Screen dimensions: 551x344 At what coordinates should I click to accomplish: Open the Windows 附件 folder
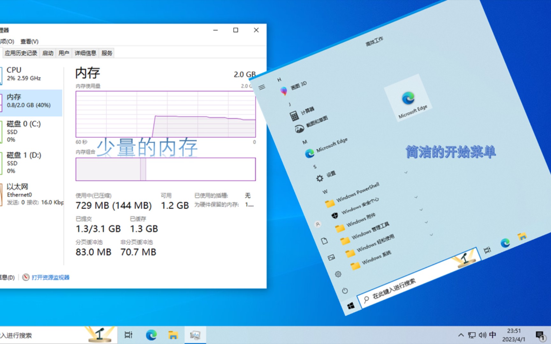(x=356, y=222)
